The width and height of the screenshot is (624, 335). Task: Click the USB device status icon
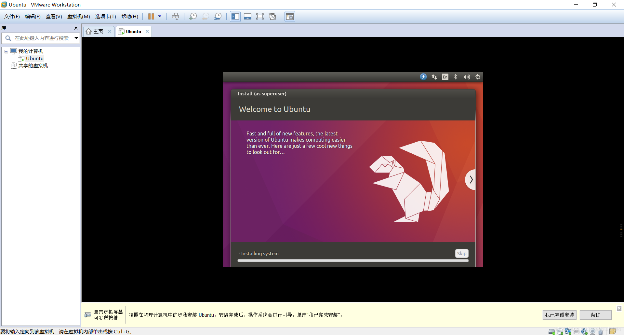601,331
